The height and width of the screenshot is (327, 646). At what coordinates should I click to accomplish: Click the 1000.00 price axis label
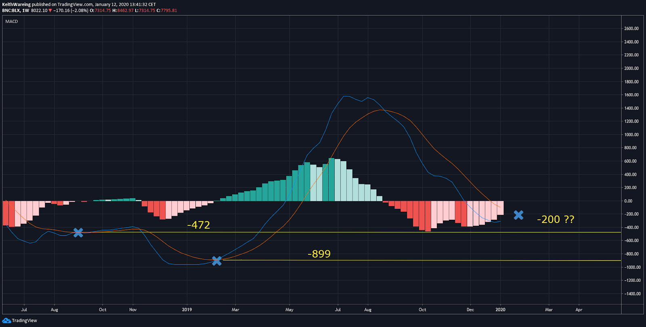[x=631, y=135]
